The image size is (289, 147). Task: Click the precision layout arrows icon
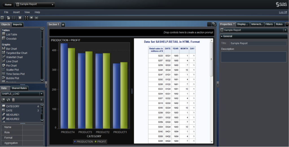pos(214,24)
